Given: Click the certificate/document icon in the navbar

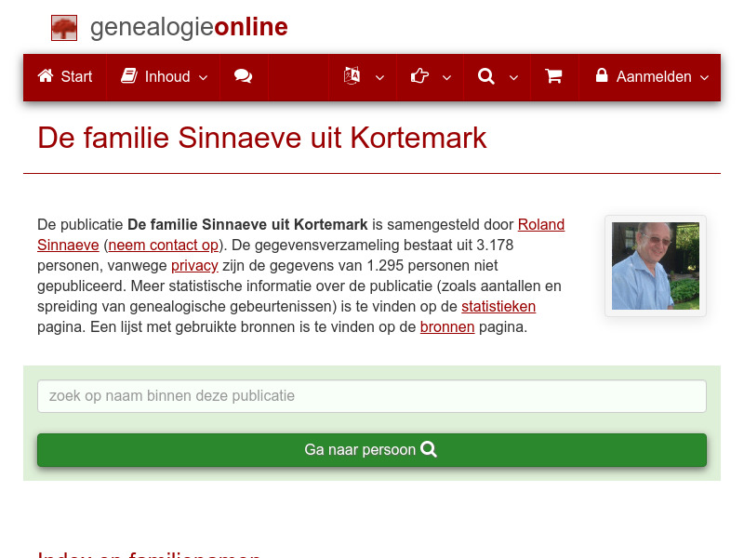Looking at the screenshot, I should tap(352, 77).
